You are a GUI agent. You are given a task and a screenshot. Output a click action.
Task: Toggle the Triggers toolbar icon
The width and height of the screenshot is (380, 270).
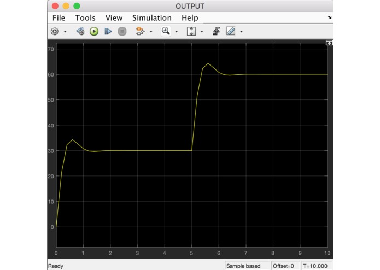pyautogui.click(x=217, y=31)
